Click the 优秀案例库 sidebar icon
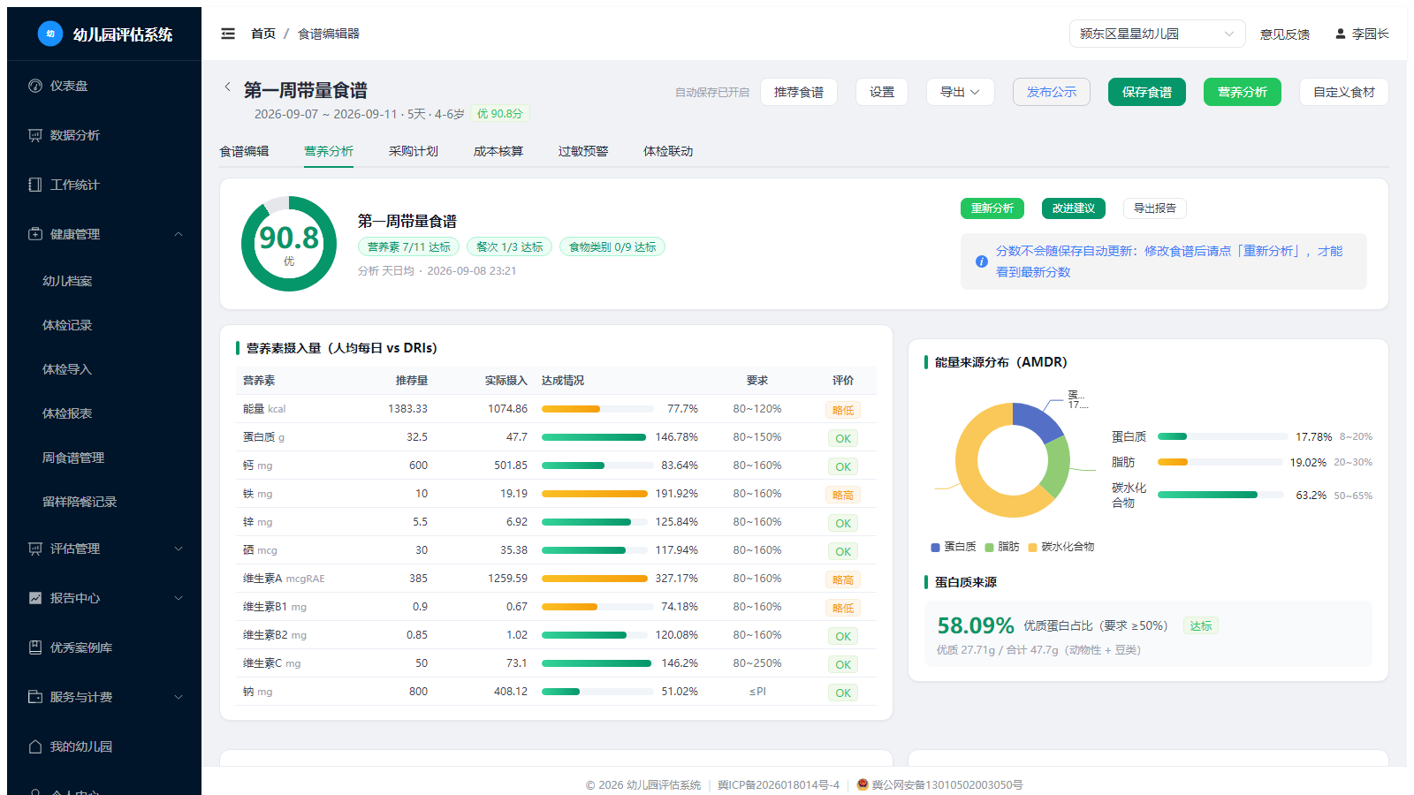Viewport: 1414px width, 795px height. [35, 647]
